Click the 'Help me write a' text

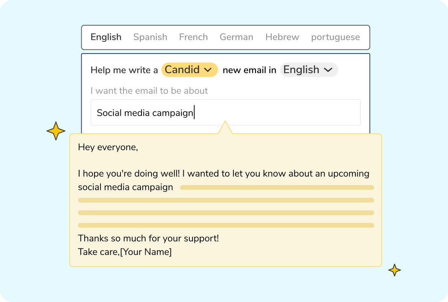pyautogui.click(x=124, y=70)
